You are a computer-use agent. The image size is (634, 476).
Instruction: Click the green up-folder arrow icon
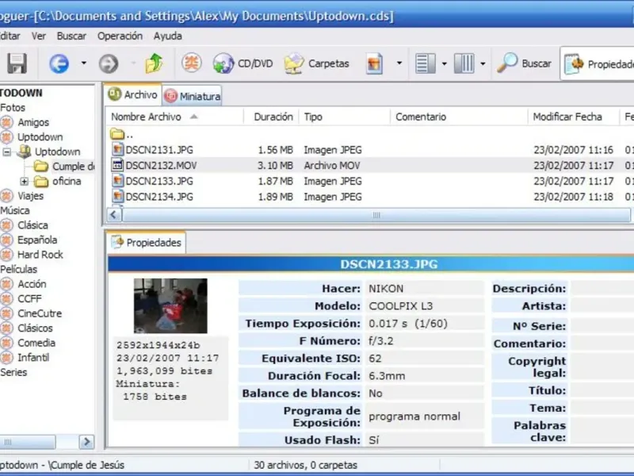[x=154, y=63]
